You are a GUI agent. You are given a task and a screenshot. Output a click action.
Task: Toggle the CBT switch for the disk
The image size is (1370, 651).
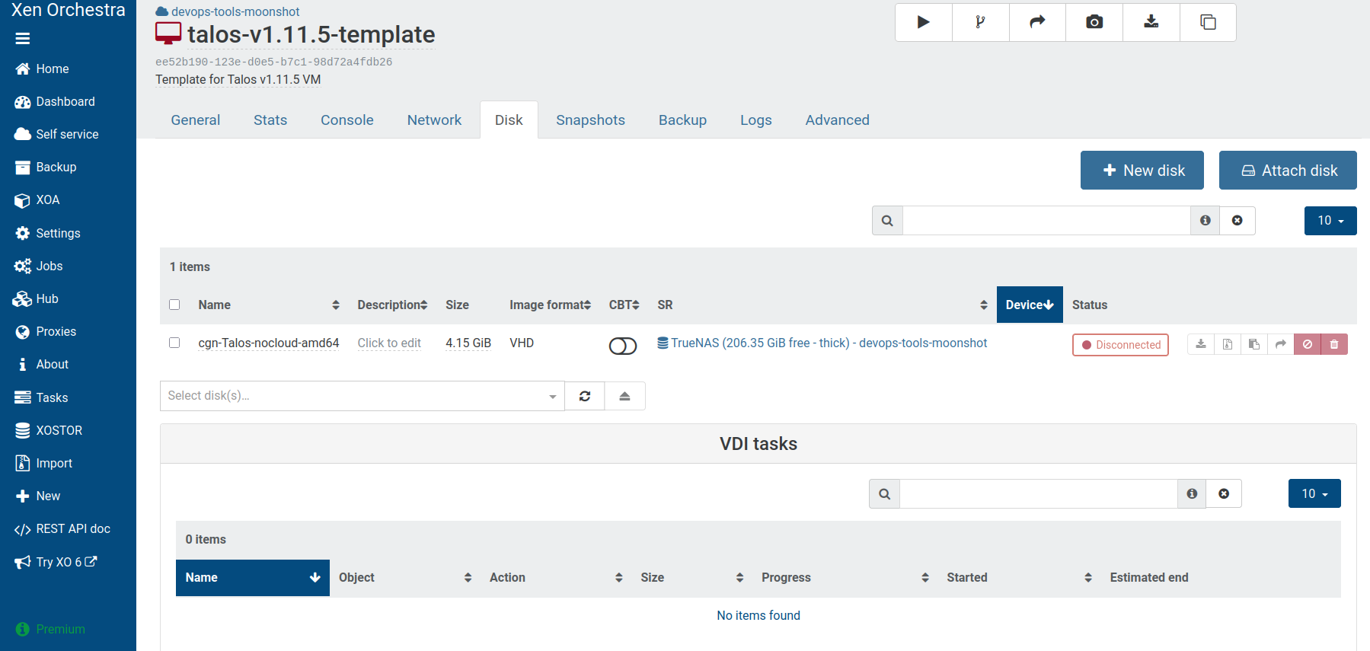tap(623, 346)
